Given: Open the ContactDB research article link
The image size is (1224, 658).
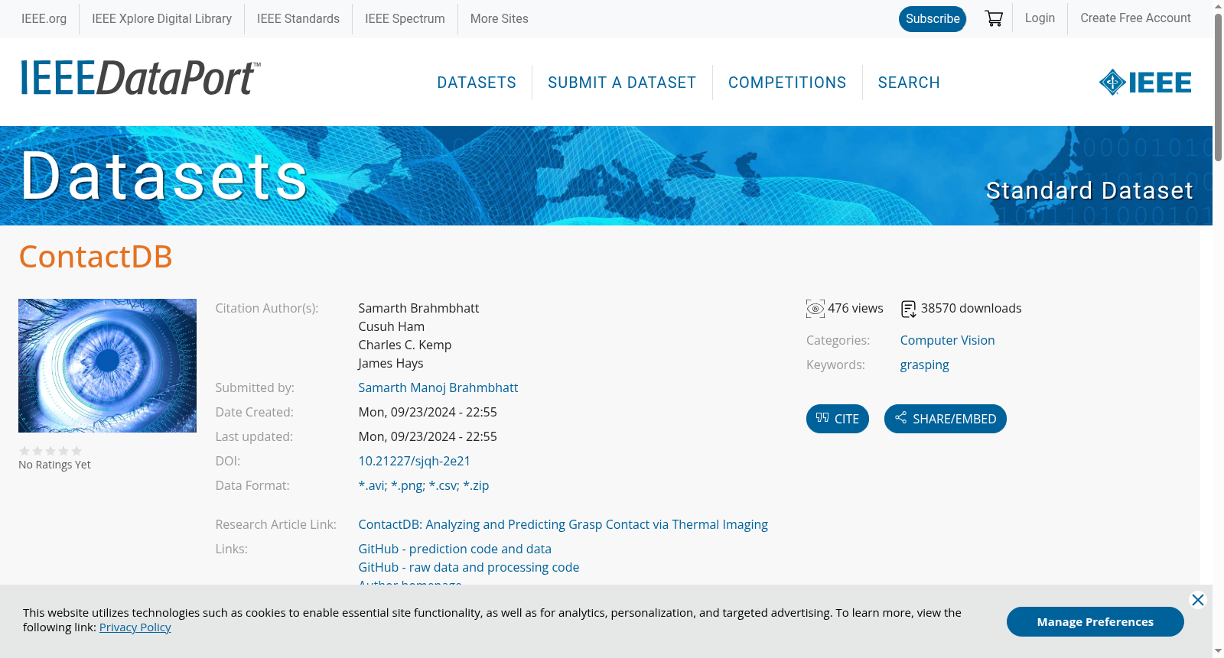Looking at the screenshot, I should click(x=563, y=524).
